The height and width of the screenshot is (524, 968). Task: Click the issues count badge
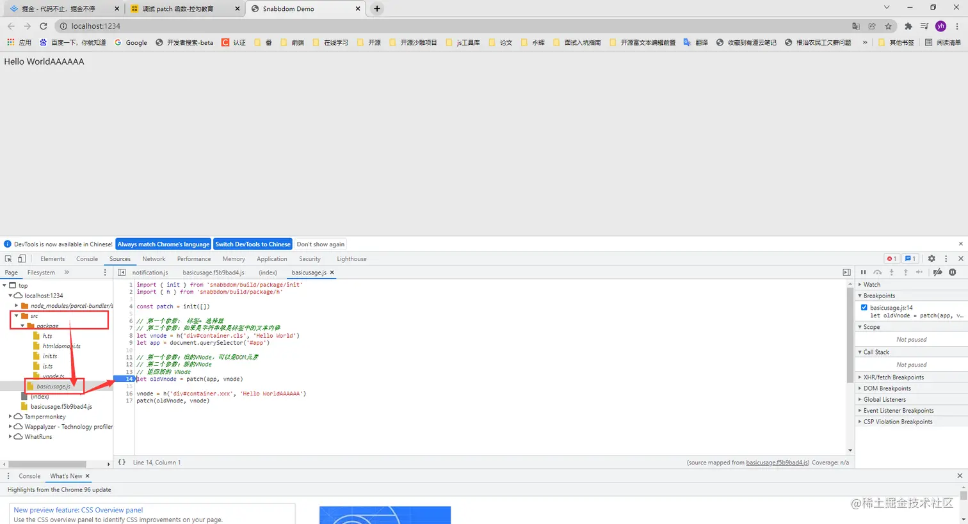[x=910, y=258]
